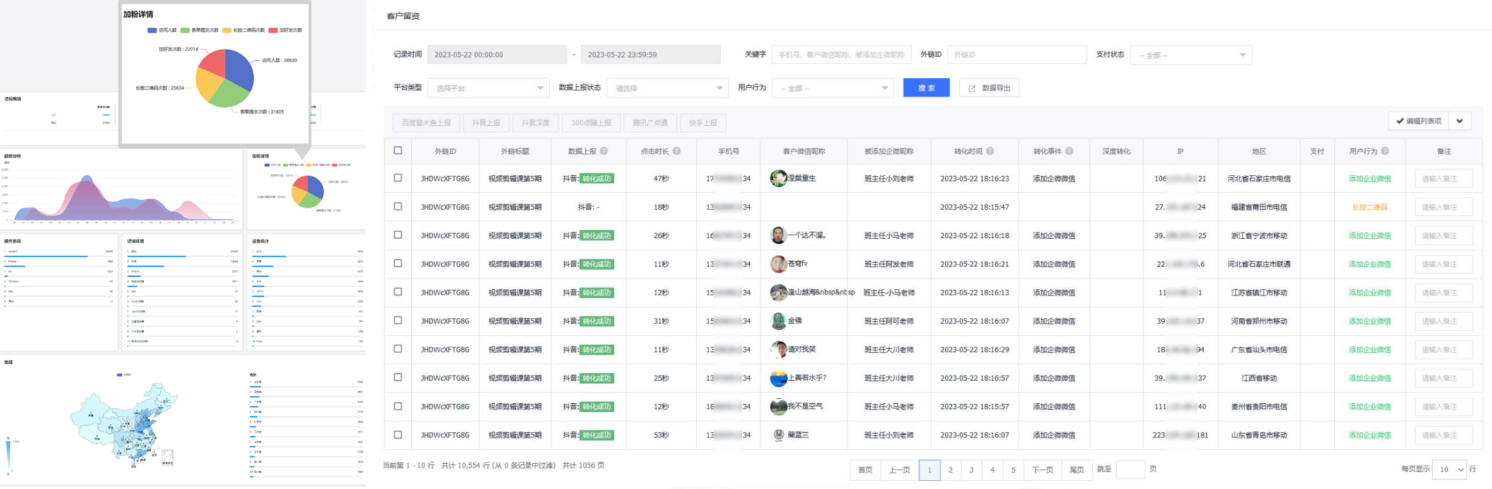Click the 尾页 pagination button
The image size is (1492, 489).
coord(1076,470)
